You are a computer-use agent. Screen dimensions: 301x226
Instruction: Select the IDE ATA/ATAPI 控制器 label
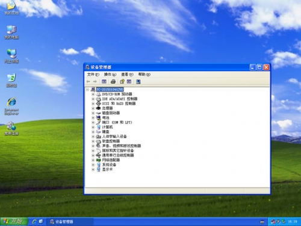coord(120,99)
